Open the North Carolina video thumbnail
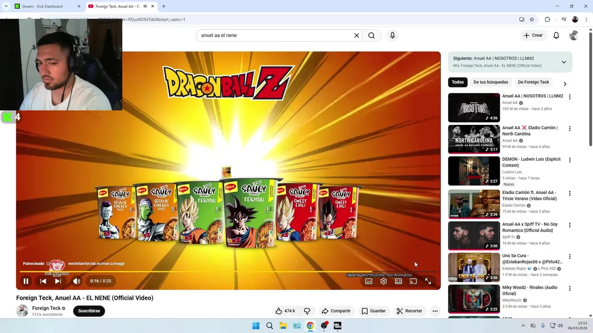Viewport: 593px width, 333px height. click(x=474, y=139)
